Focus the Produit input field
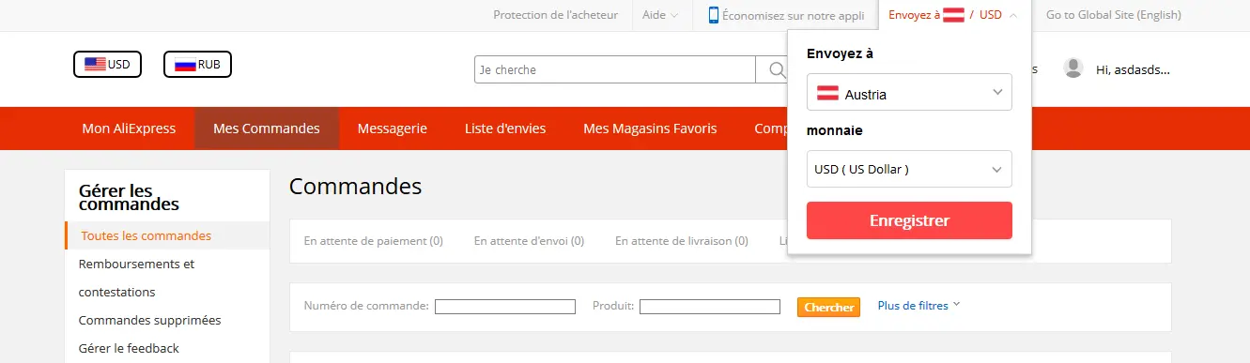This screenshot has height=363, width=1250. click(710, 307)
